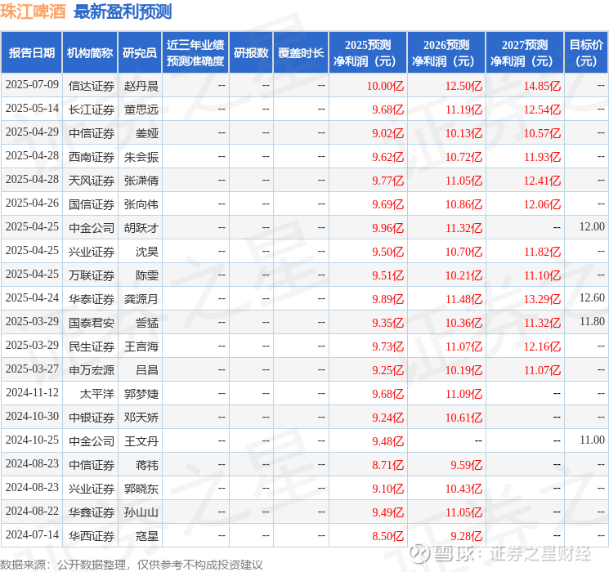Select the 中银证券 institution cell
The width and height of the screenshot is (609, 572).
point(92,418)
